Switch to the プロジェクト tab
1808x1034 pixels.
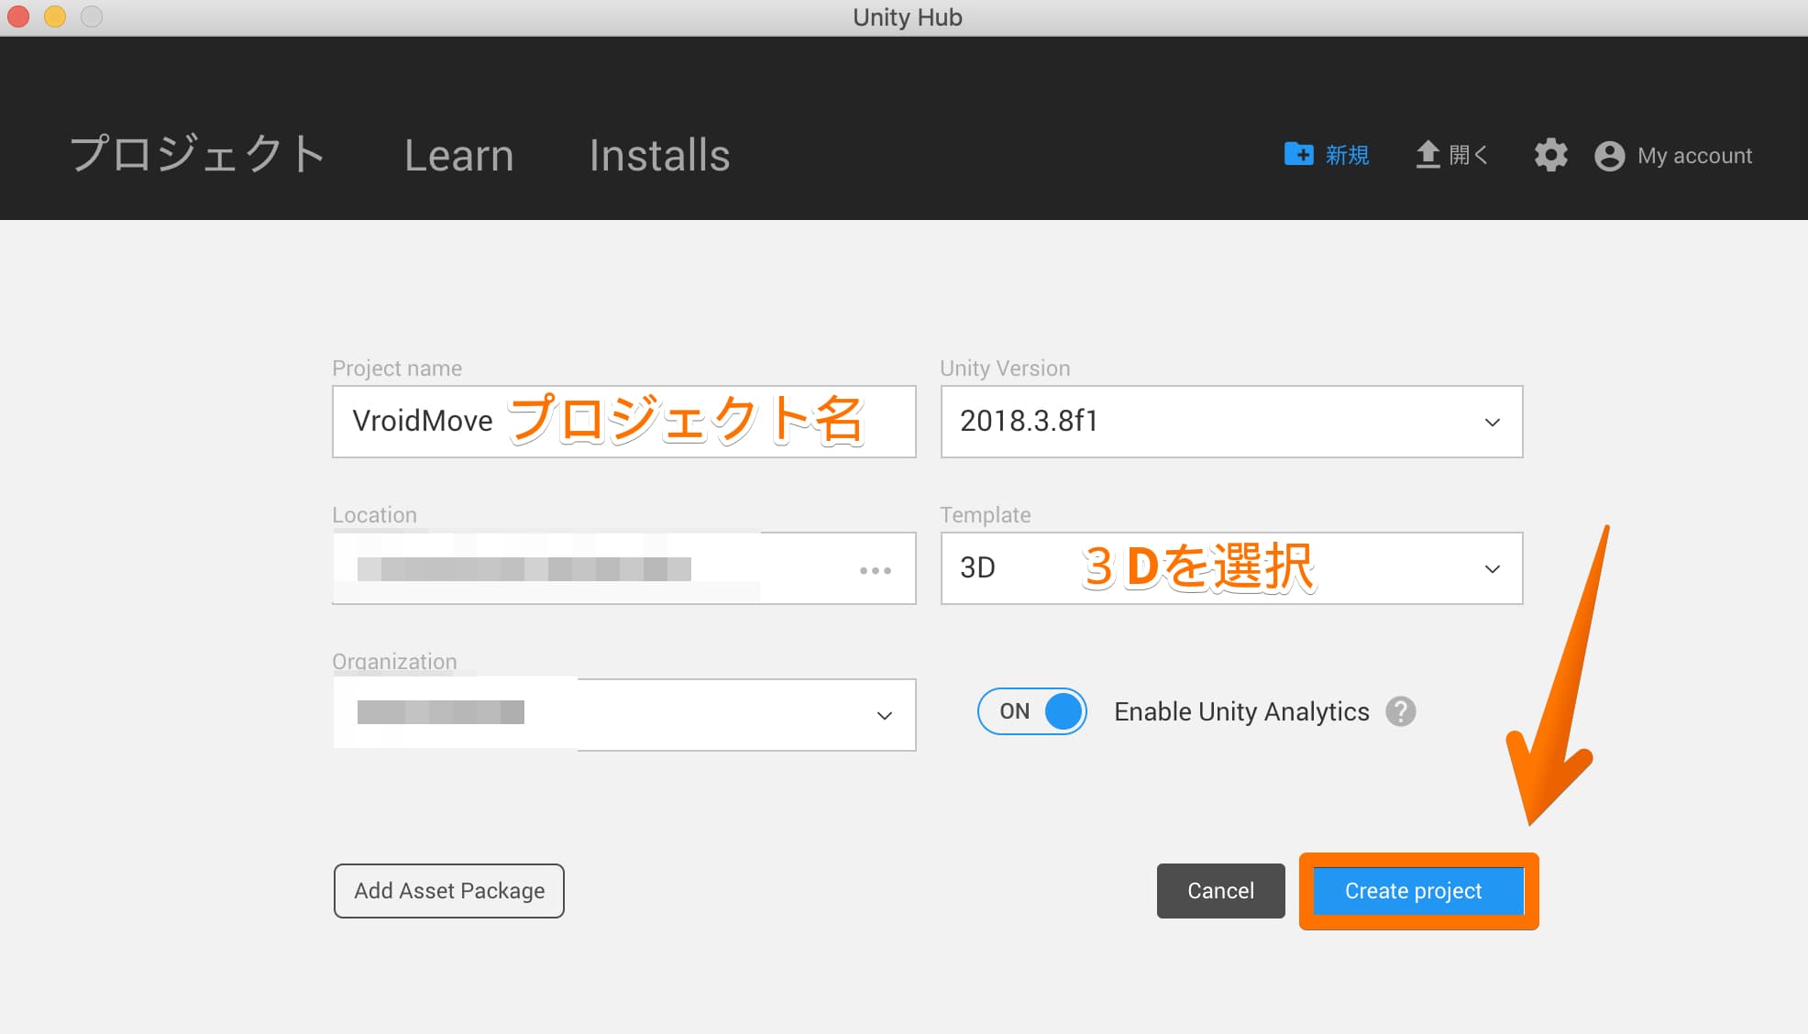198,154
